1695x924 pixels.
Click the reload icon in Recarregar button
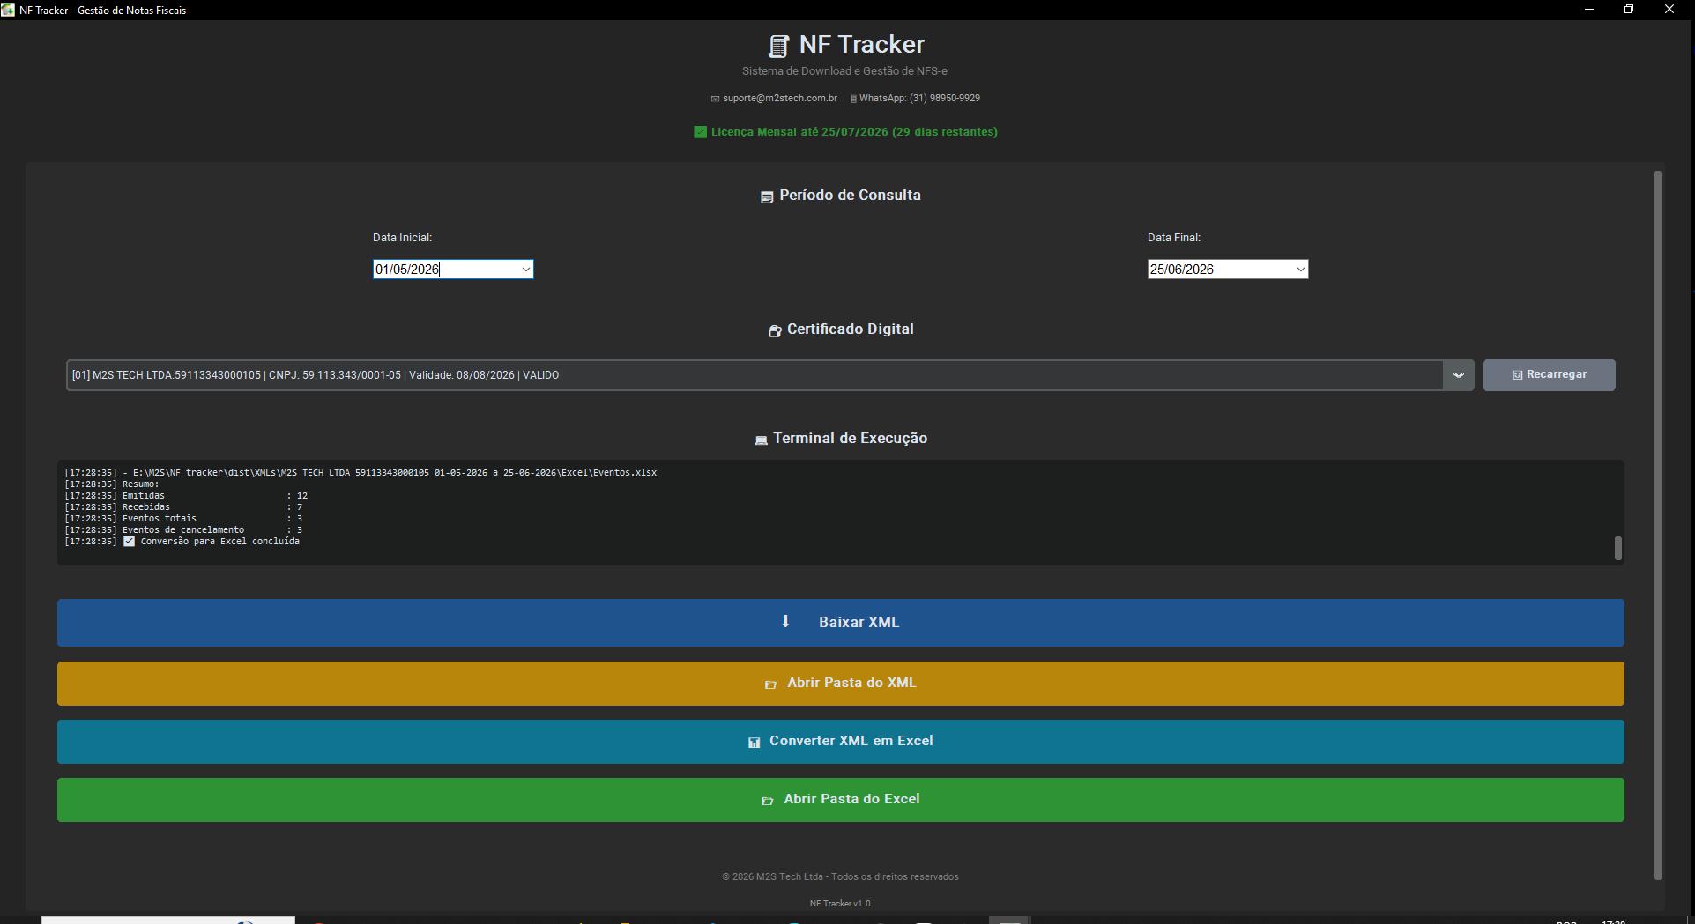click(1517, 375)
